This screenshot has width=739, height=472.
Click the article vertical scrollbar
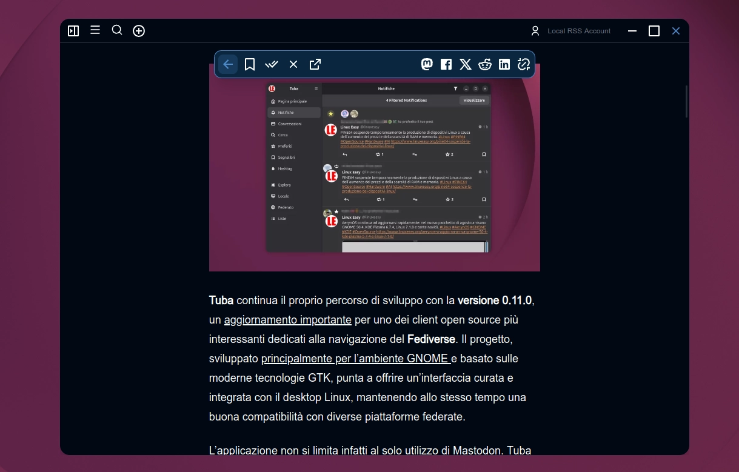686,101
